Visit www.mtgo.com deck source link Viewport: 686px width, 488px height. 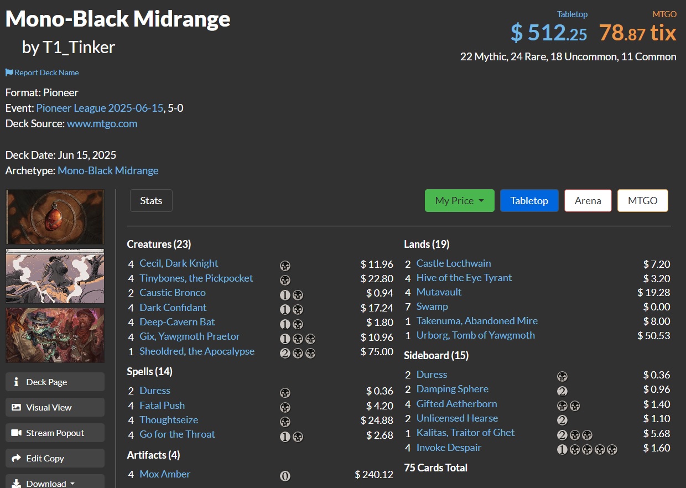pyautogui.click(x=102, y=123)
